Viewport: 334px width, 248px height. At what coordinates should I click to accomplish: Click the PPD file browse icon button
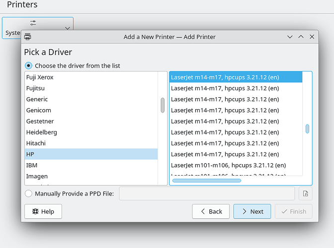pyautogui.click(x=306, y=193)
